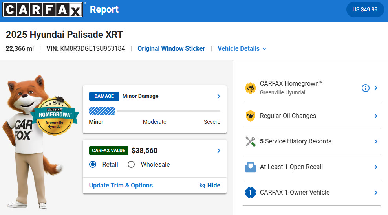Click the $38,560 value amount
388x215 pixels.
[x=145, y=151]
